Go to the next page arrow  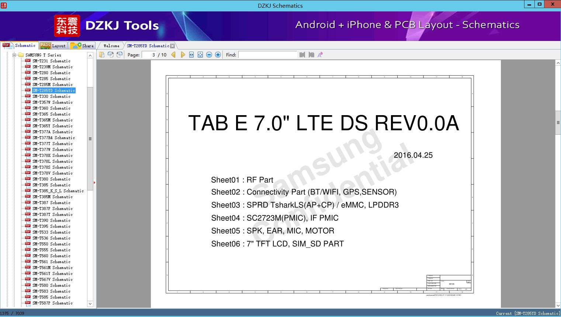click(183, 55)
